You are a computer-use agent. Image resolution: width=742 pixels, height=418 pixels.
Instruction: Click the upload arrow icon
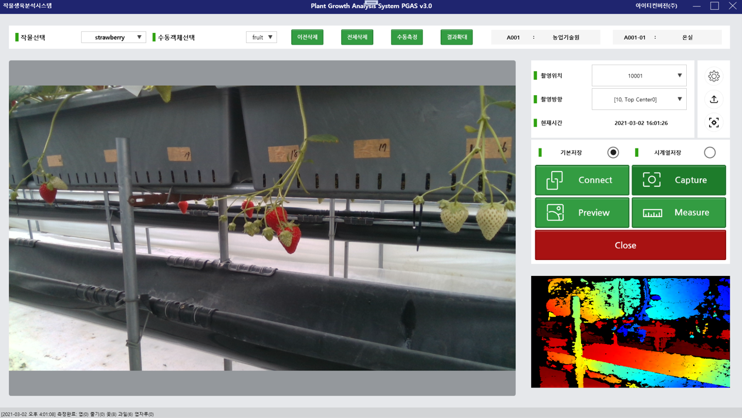click(x=714, y=99)
